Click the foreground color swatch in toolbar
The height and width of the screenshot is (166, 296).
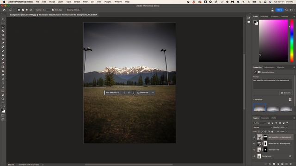click(2, 110)
